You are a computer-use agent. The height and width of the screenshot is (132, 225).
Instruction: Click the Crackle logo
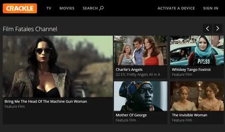click(x=20, y=8)
